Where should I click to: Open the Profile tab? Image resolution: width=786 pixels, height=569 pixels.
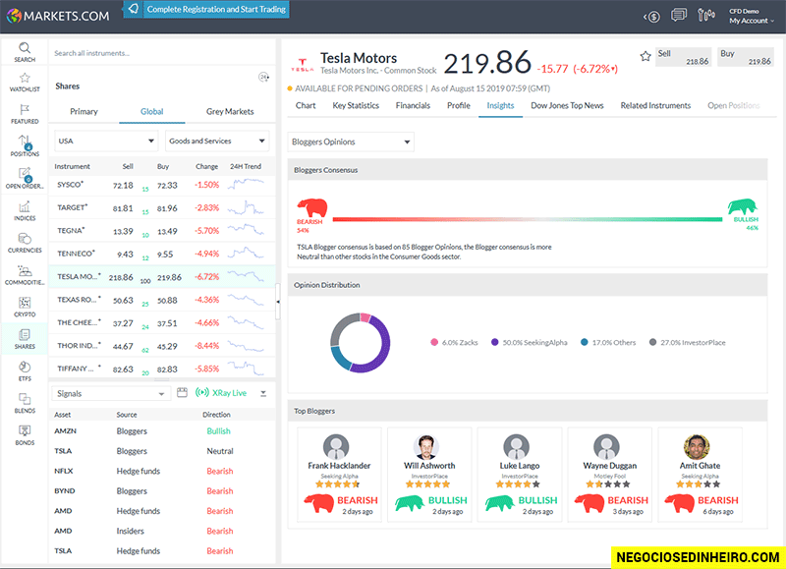pos(459,105)
